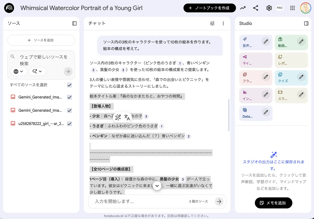Open the settings gear icon

click(269, 8)
